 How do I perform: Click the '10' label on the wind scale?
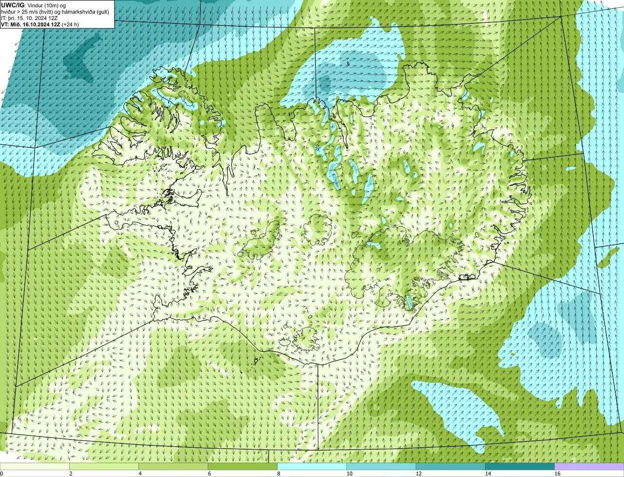(350, 474)
